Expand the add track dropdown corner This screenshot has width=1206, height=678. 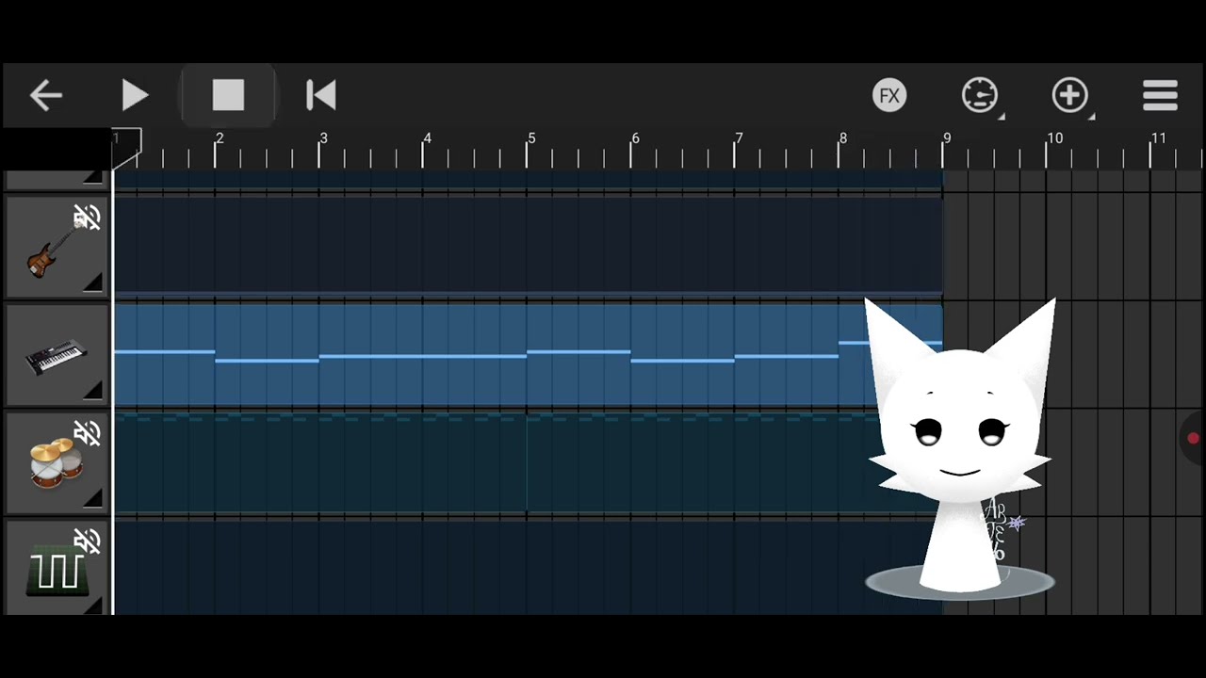pos(1091,117)
